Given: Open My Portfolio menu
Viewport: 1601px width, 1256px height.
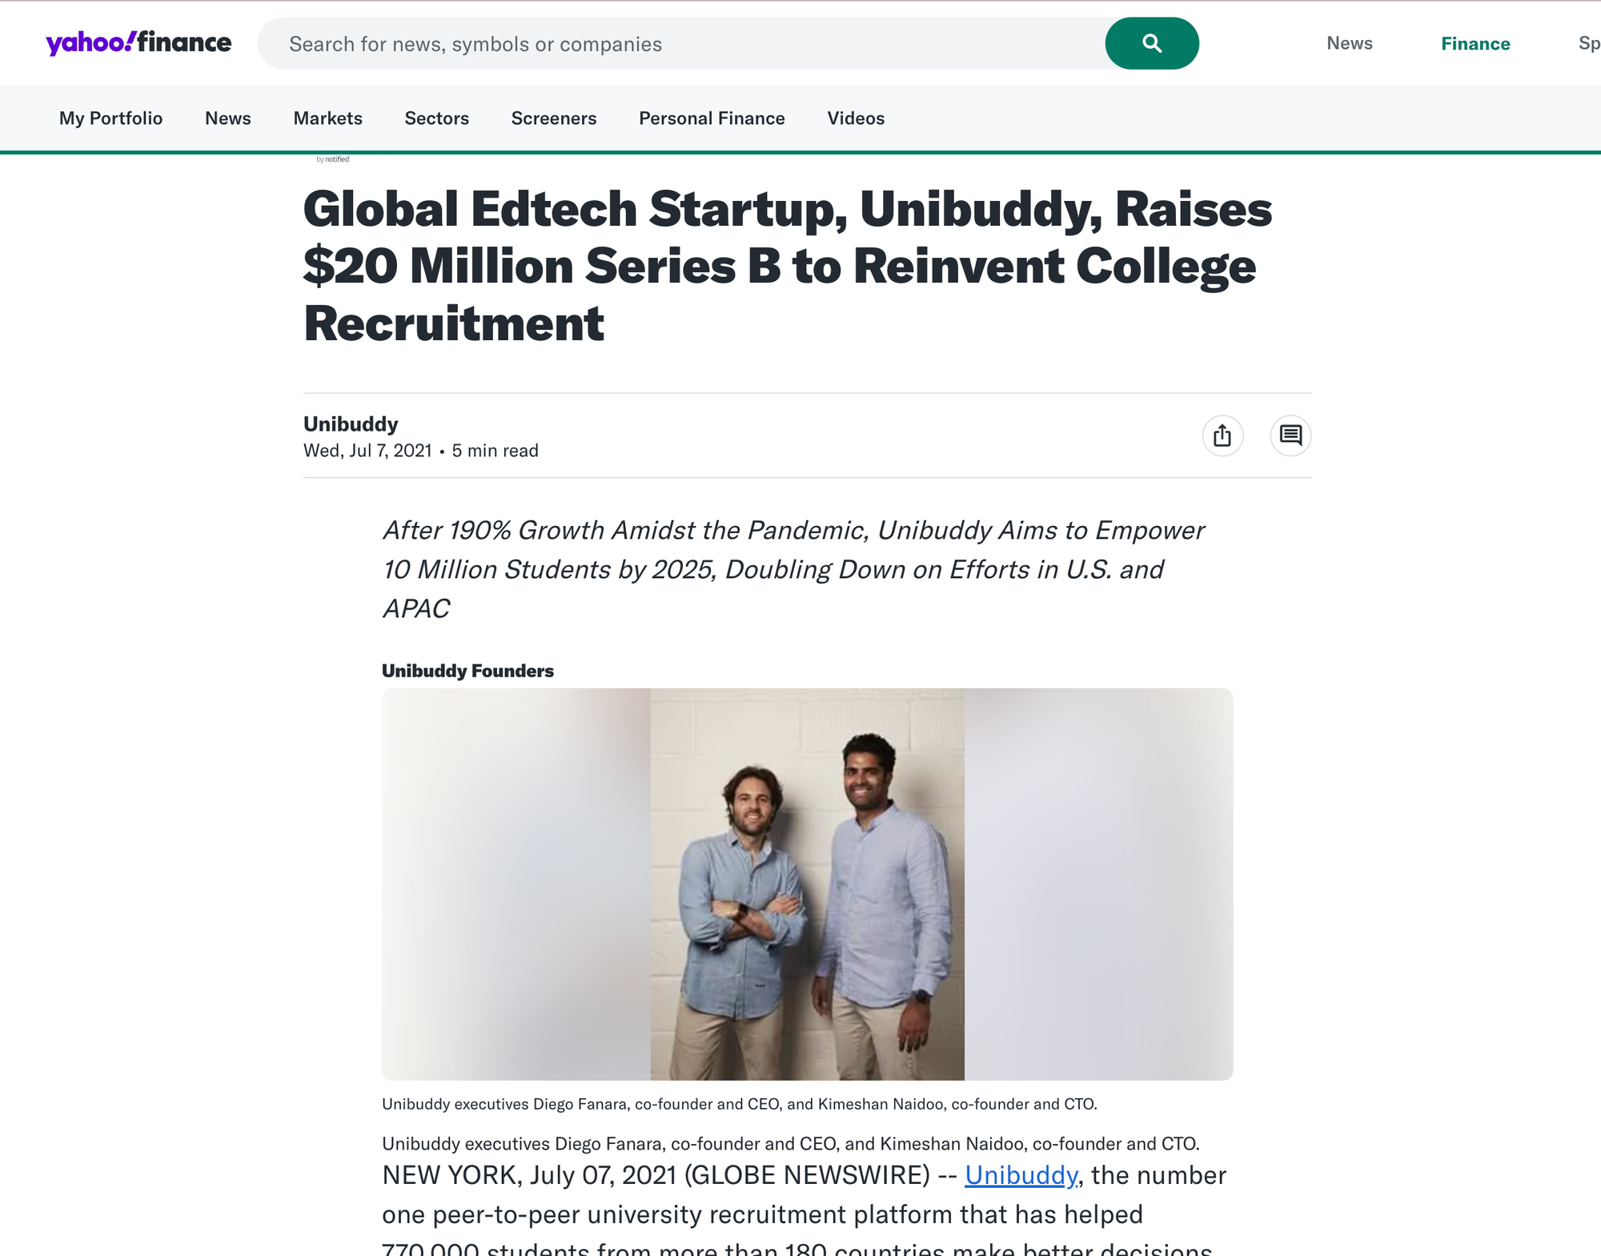Looking at the screenshot, I should [x=110, y=118].
